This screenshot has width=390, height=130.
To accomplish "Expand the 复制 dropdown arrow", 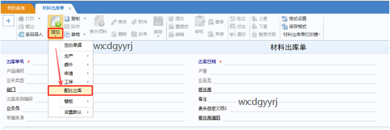I will (84, 18).
